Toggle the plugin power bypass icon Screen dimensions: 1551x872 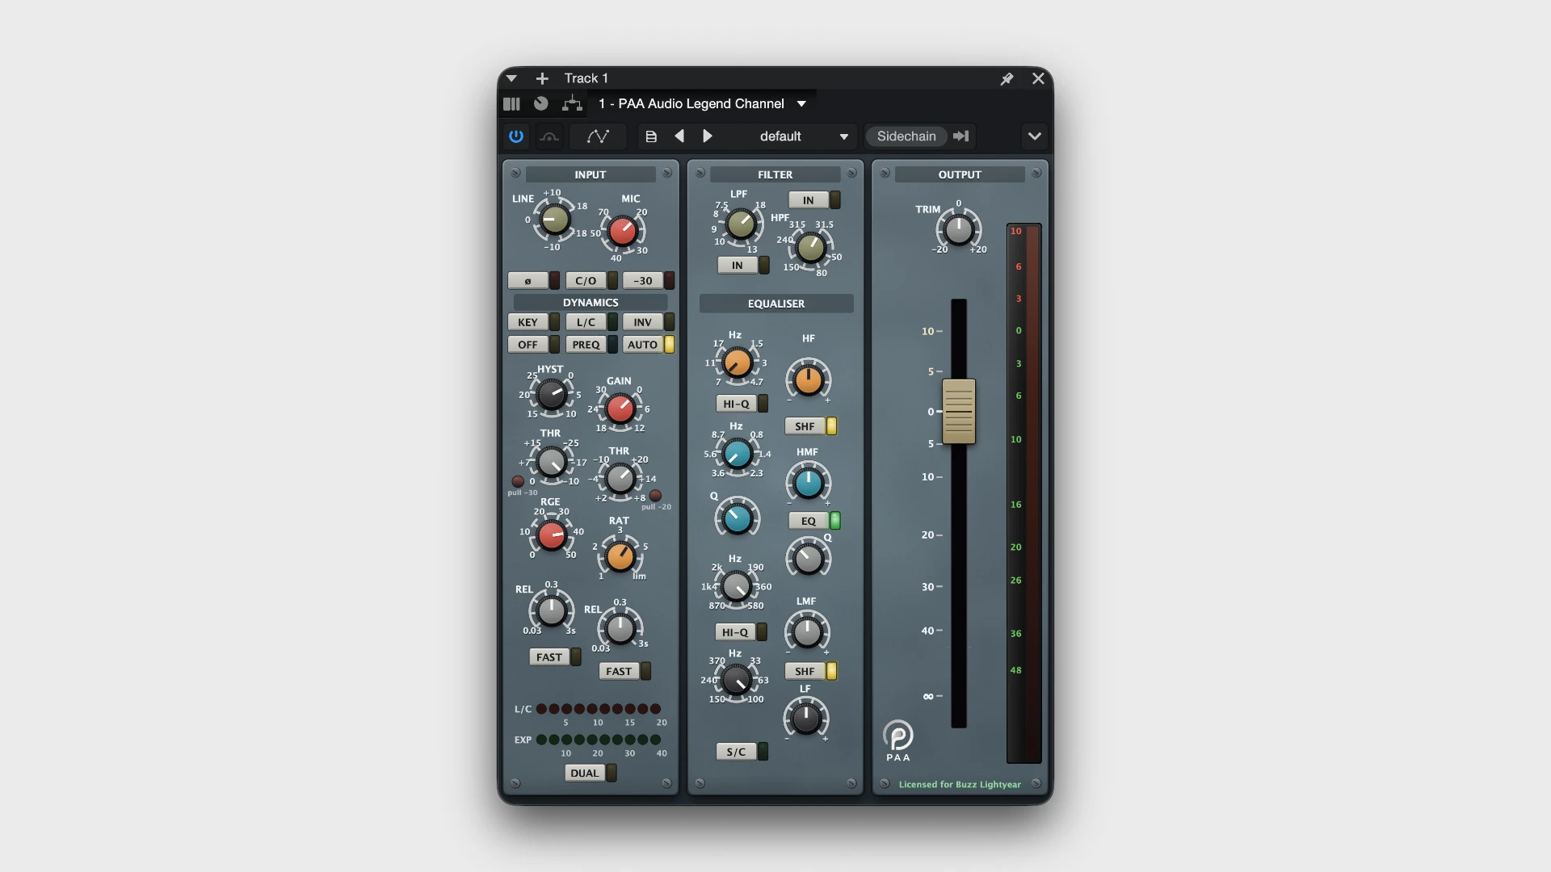(516, 136)
